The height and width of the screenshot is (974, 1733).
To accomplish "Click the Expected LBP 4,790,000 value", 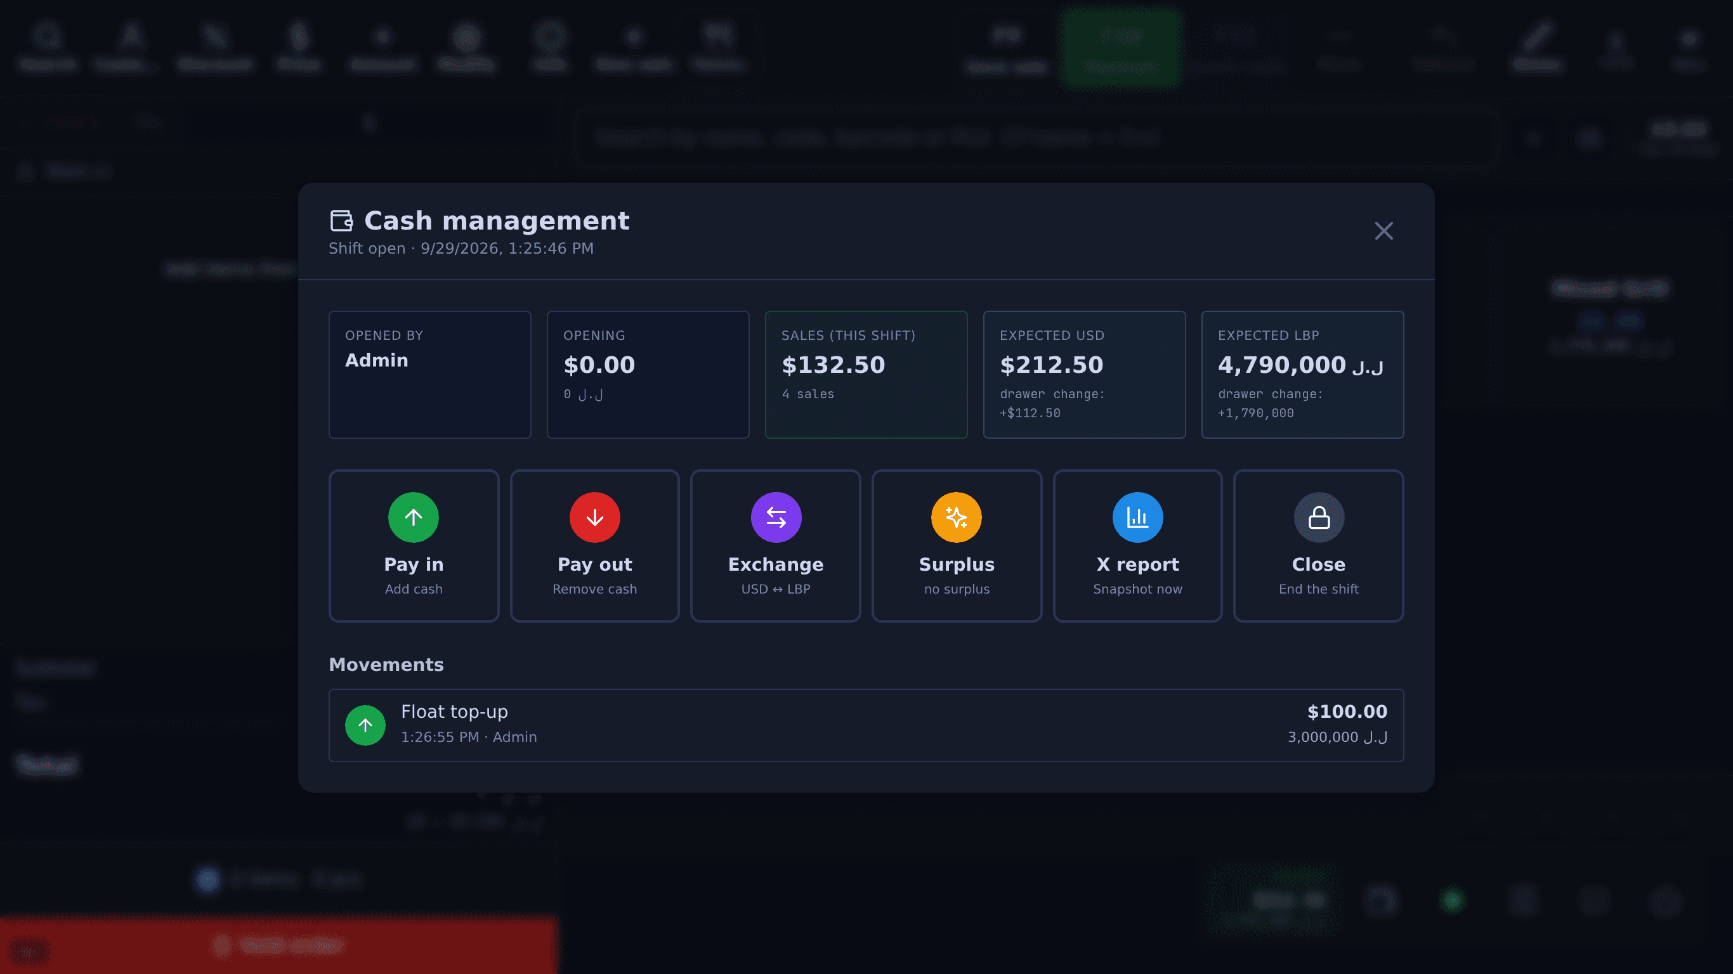I will coord(1300,365).
